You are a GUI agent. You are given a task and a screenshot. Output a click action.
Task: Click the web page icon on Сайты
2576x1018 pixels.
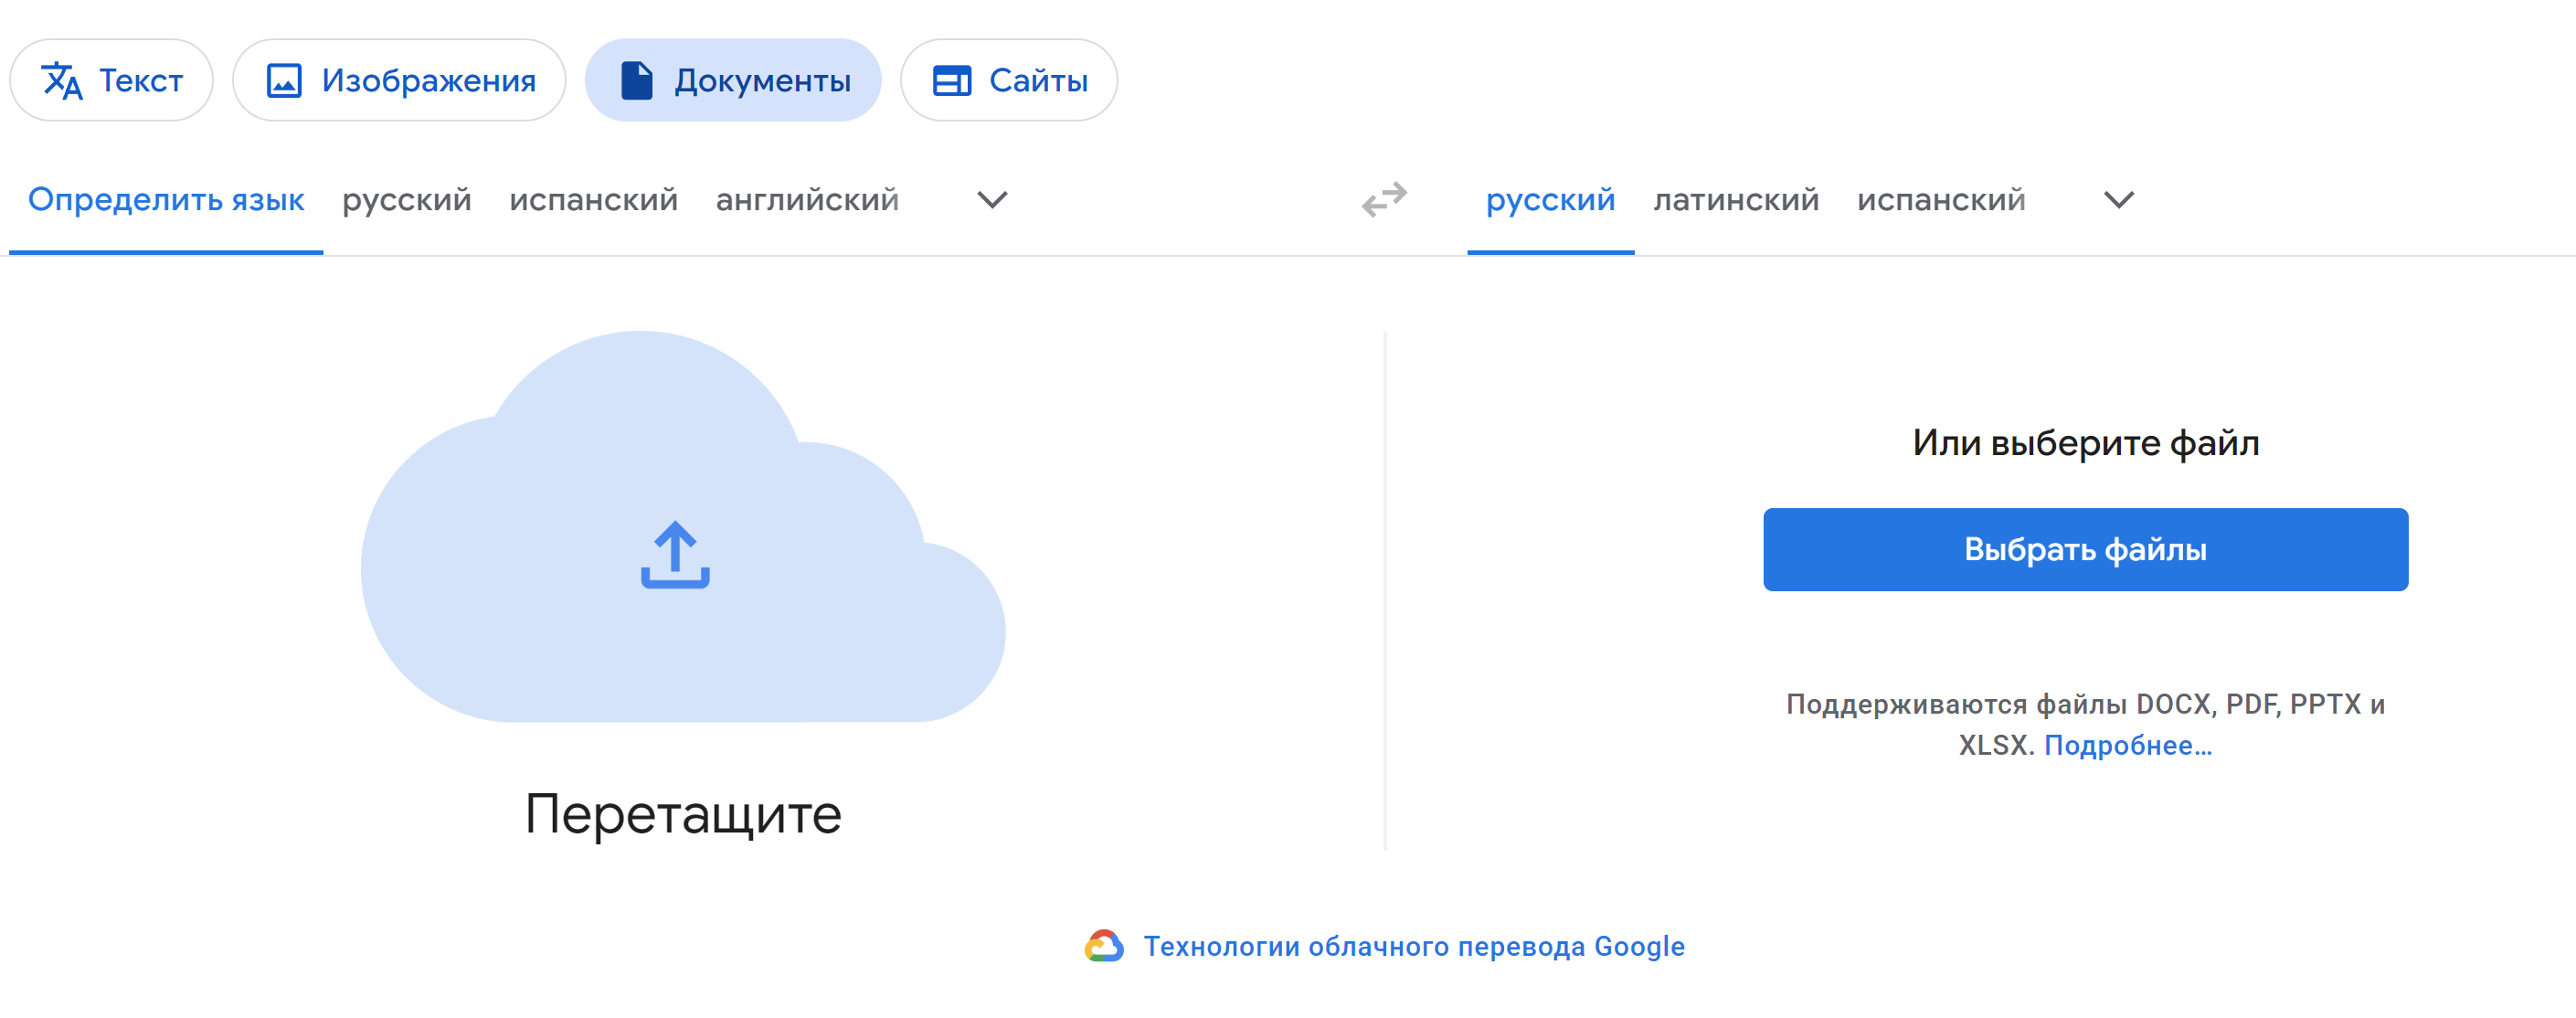[952, 81]
